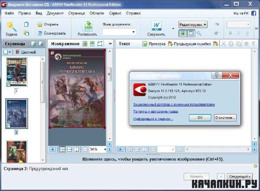This screenshot has height=191, width=260.
Task: Click the analyze-layout icon in Изображение toolbar
Action: point(92,44)
